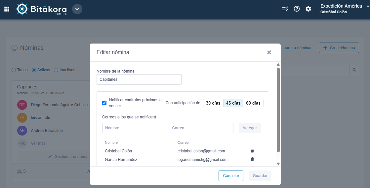Close the Editar nómina dialog
This screenshot has width=370, height=188.
pos(269,52)
